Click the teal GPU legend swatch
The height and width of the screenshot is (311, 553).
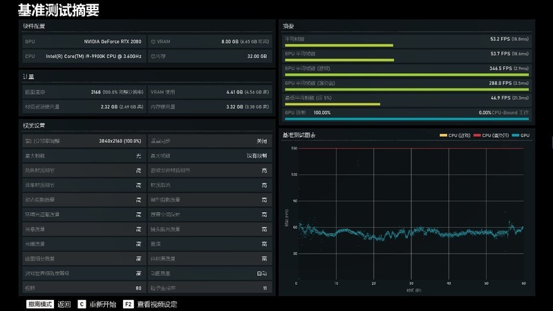(x=516, y=135)
